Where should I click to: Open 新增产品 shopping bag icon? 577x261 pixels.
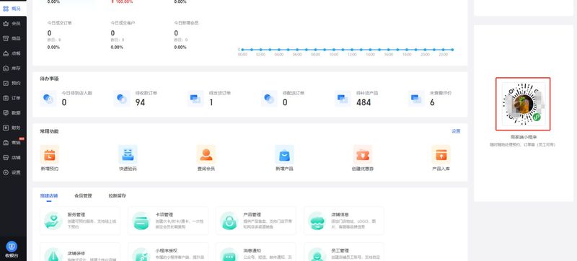(x=284, y=154)
